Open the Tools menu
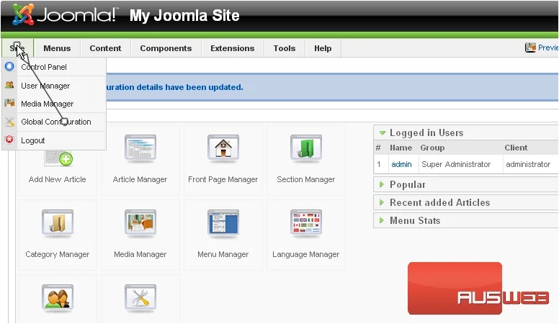The height and width of the screenshot is (324, 559). 285,48
